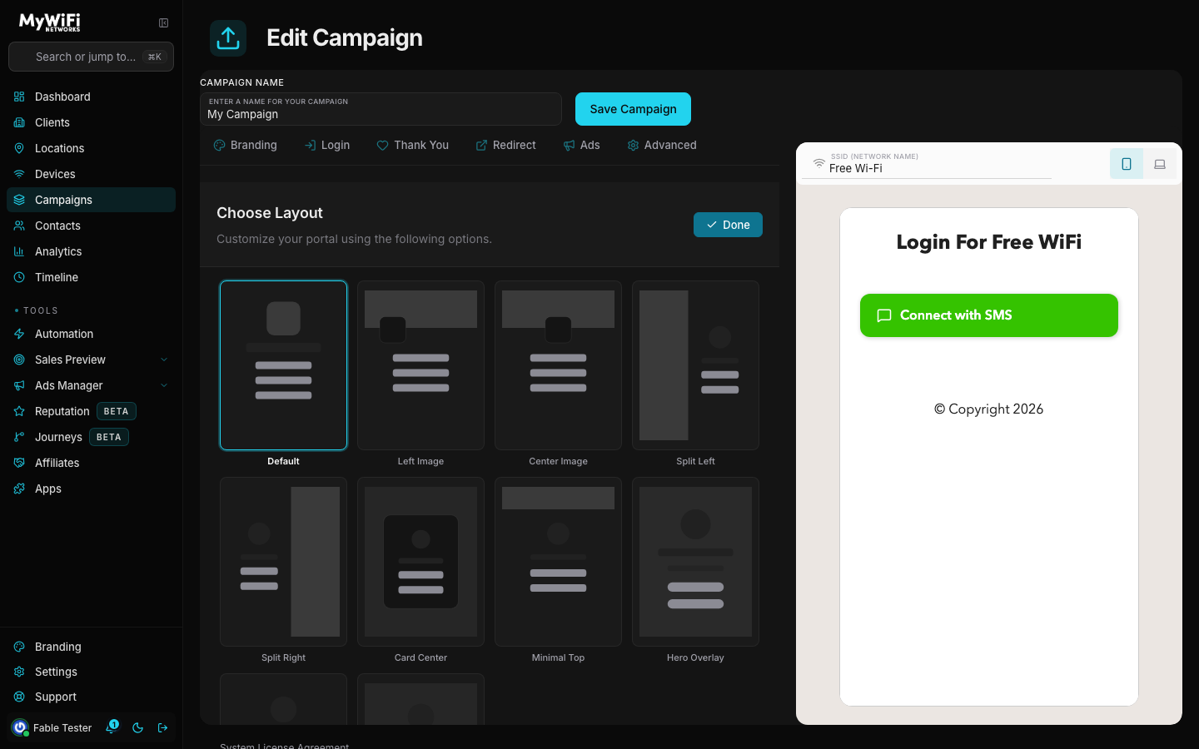
Task: Click the Fable Tester avatar
Action: click(x=20, y=727)
